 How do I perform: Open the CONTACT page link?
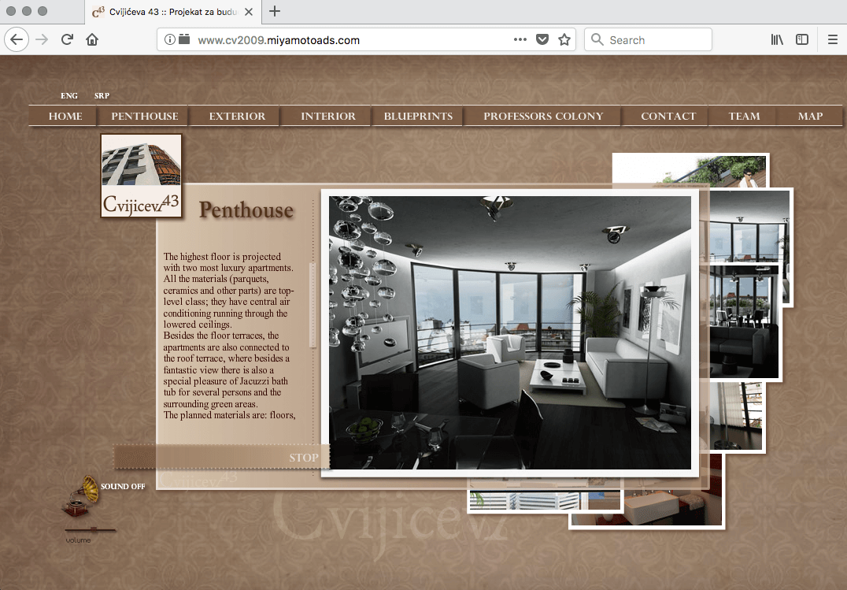click(668, 116)
